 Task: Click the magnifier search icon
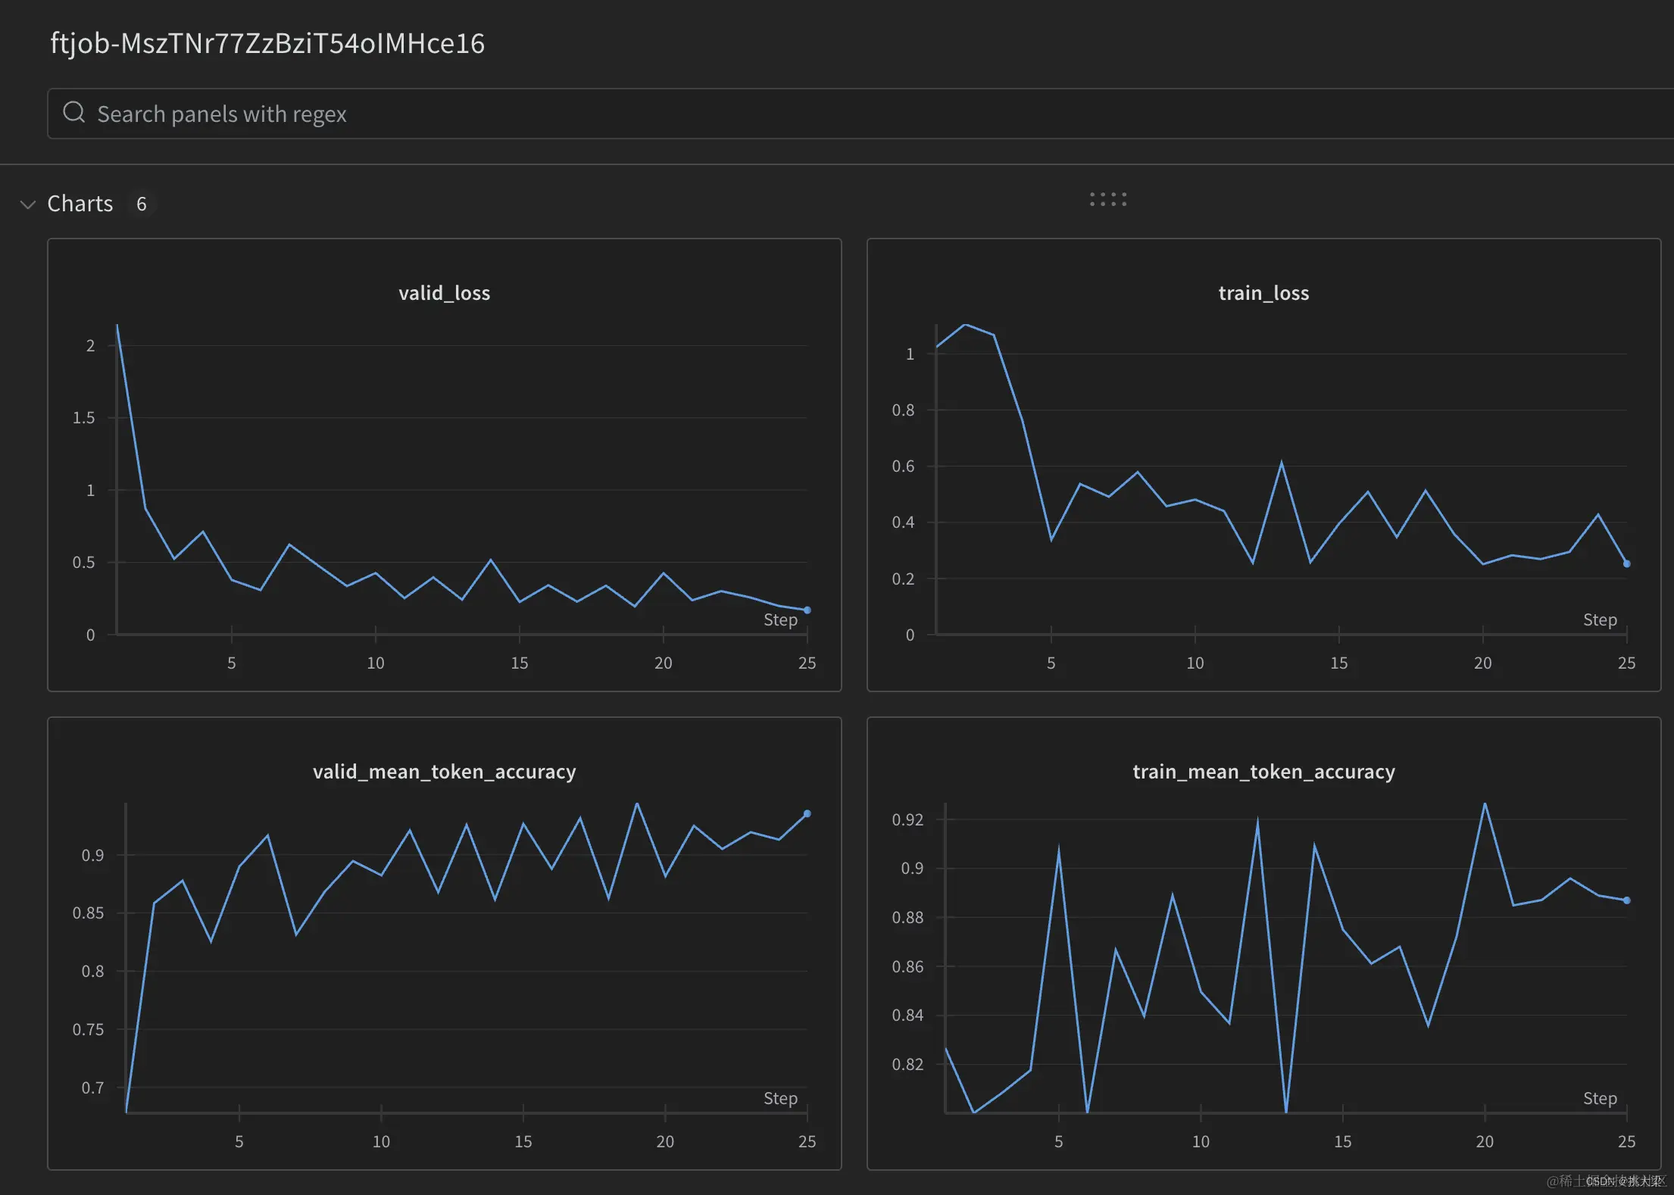coord(73,113)
